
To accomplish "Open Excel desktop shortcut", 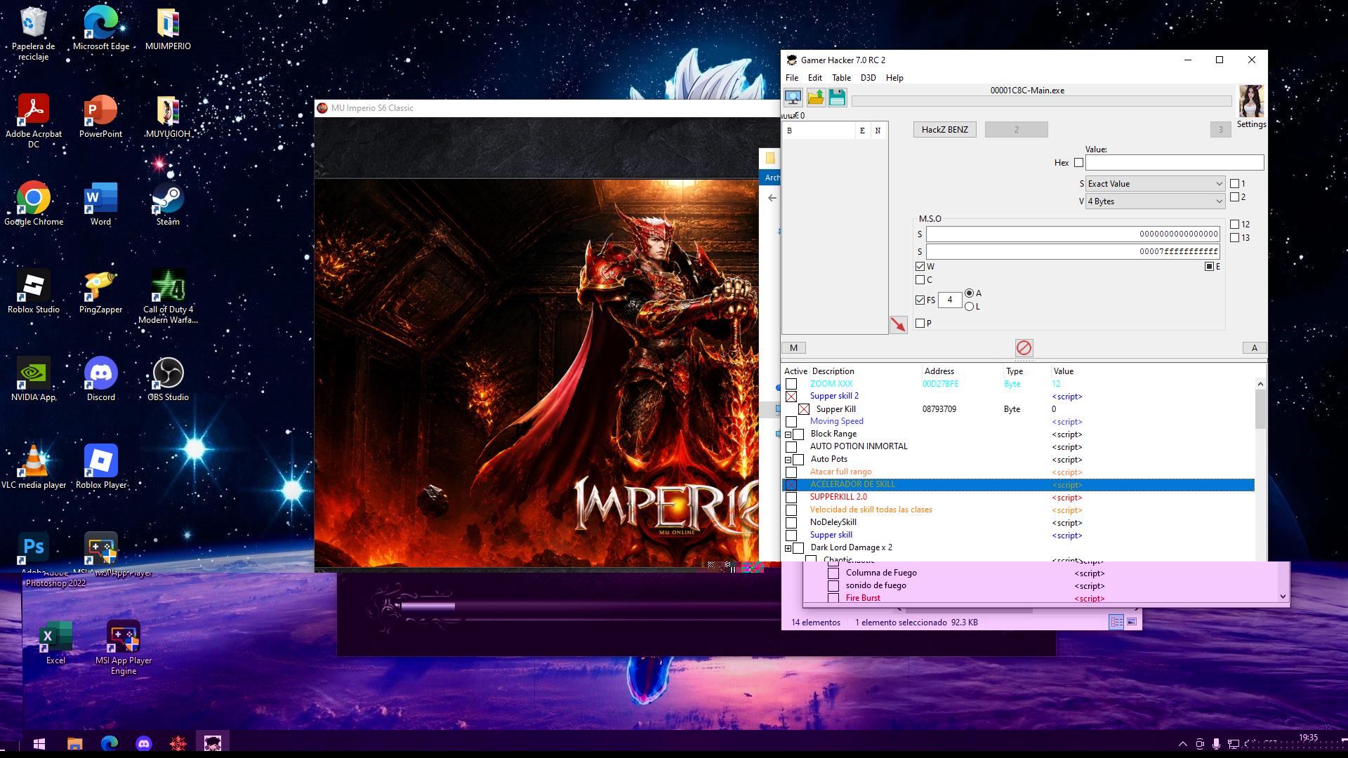I will pyautogui.click(x=55, y=643).
